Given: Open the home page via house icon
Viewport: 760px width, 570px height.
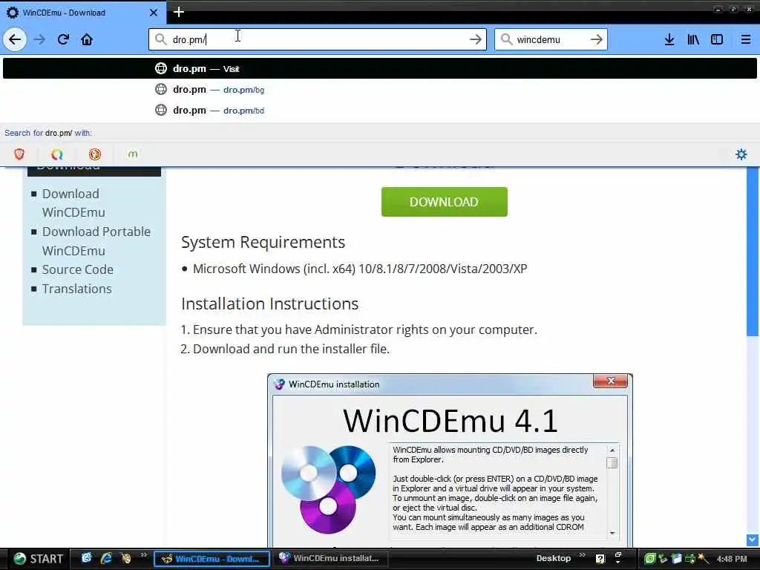Looking at the screenshot, I should (87, 39).
